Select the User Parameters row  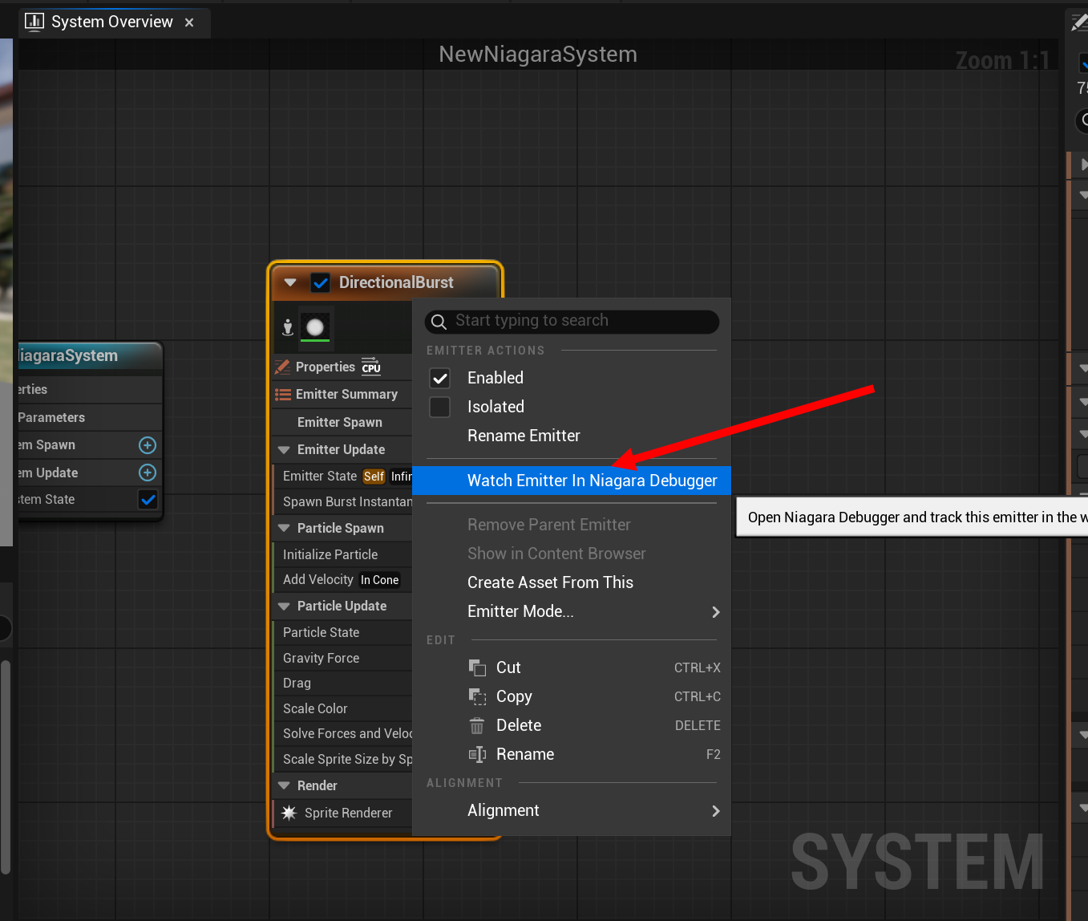(89, 417)
